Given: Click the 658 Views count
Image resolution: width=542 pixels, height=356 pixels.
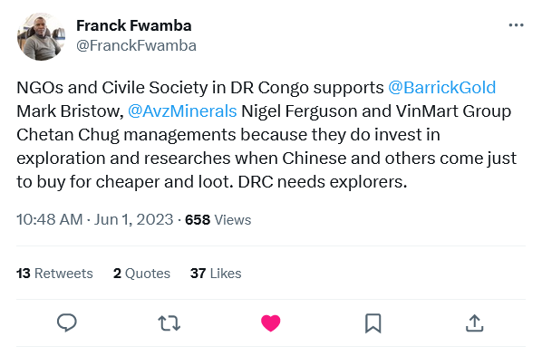Looking at the screenshot, I should coord(218,220).
